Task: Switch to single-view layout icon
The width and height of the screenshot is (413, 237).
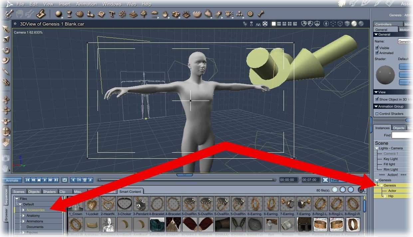Action: coord(274,24)
